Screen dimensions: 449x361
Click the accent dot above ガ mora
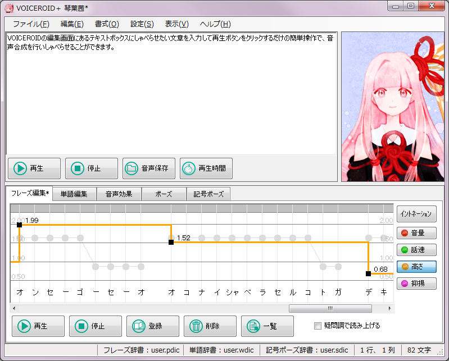click(x=338, y=267)
